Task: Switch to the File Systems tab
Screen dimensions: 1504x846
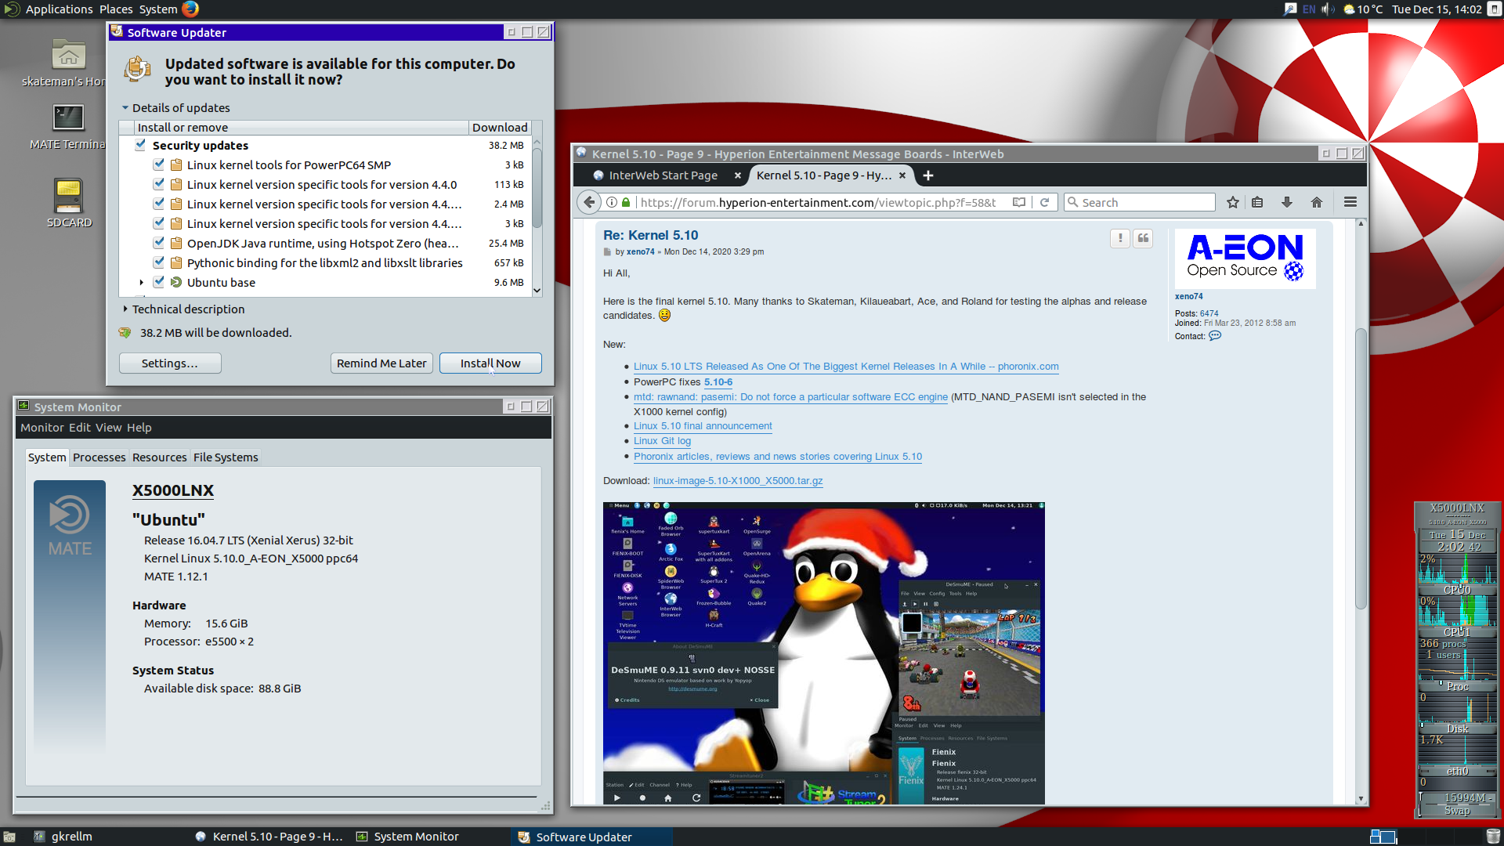Action: (x=226, y=457)
